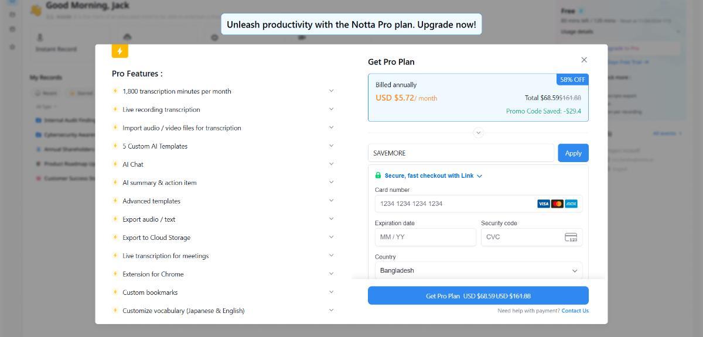This screenshot has height=337, width=703.
Task: Expand the Secure checkout with Link option
Action: [x=480, y=176]
